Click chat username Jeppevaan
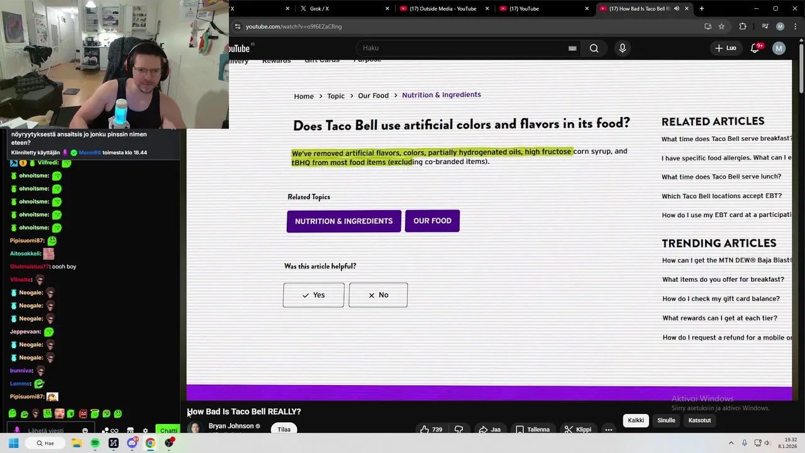Image resolution: width=805 pixels, height=453 pixels. coord(25,332)
